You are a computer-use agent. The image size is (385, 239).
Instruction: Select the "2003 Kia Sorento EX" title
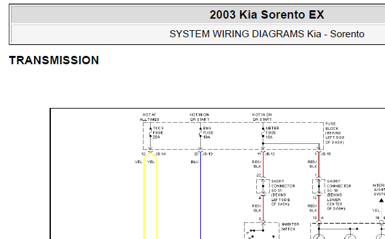(x=267, y=15)
